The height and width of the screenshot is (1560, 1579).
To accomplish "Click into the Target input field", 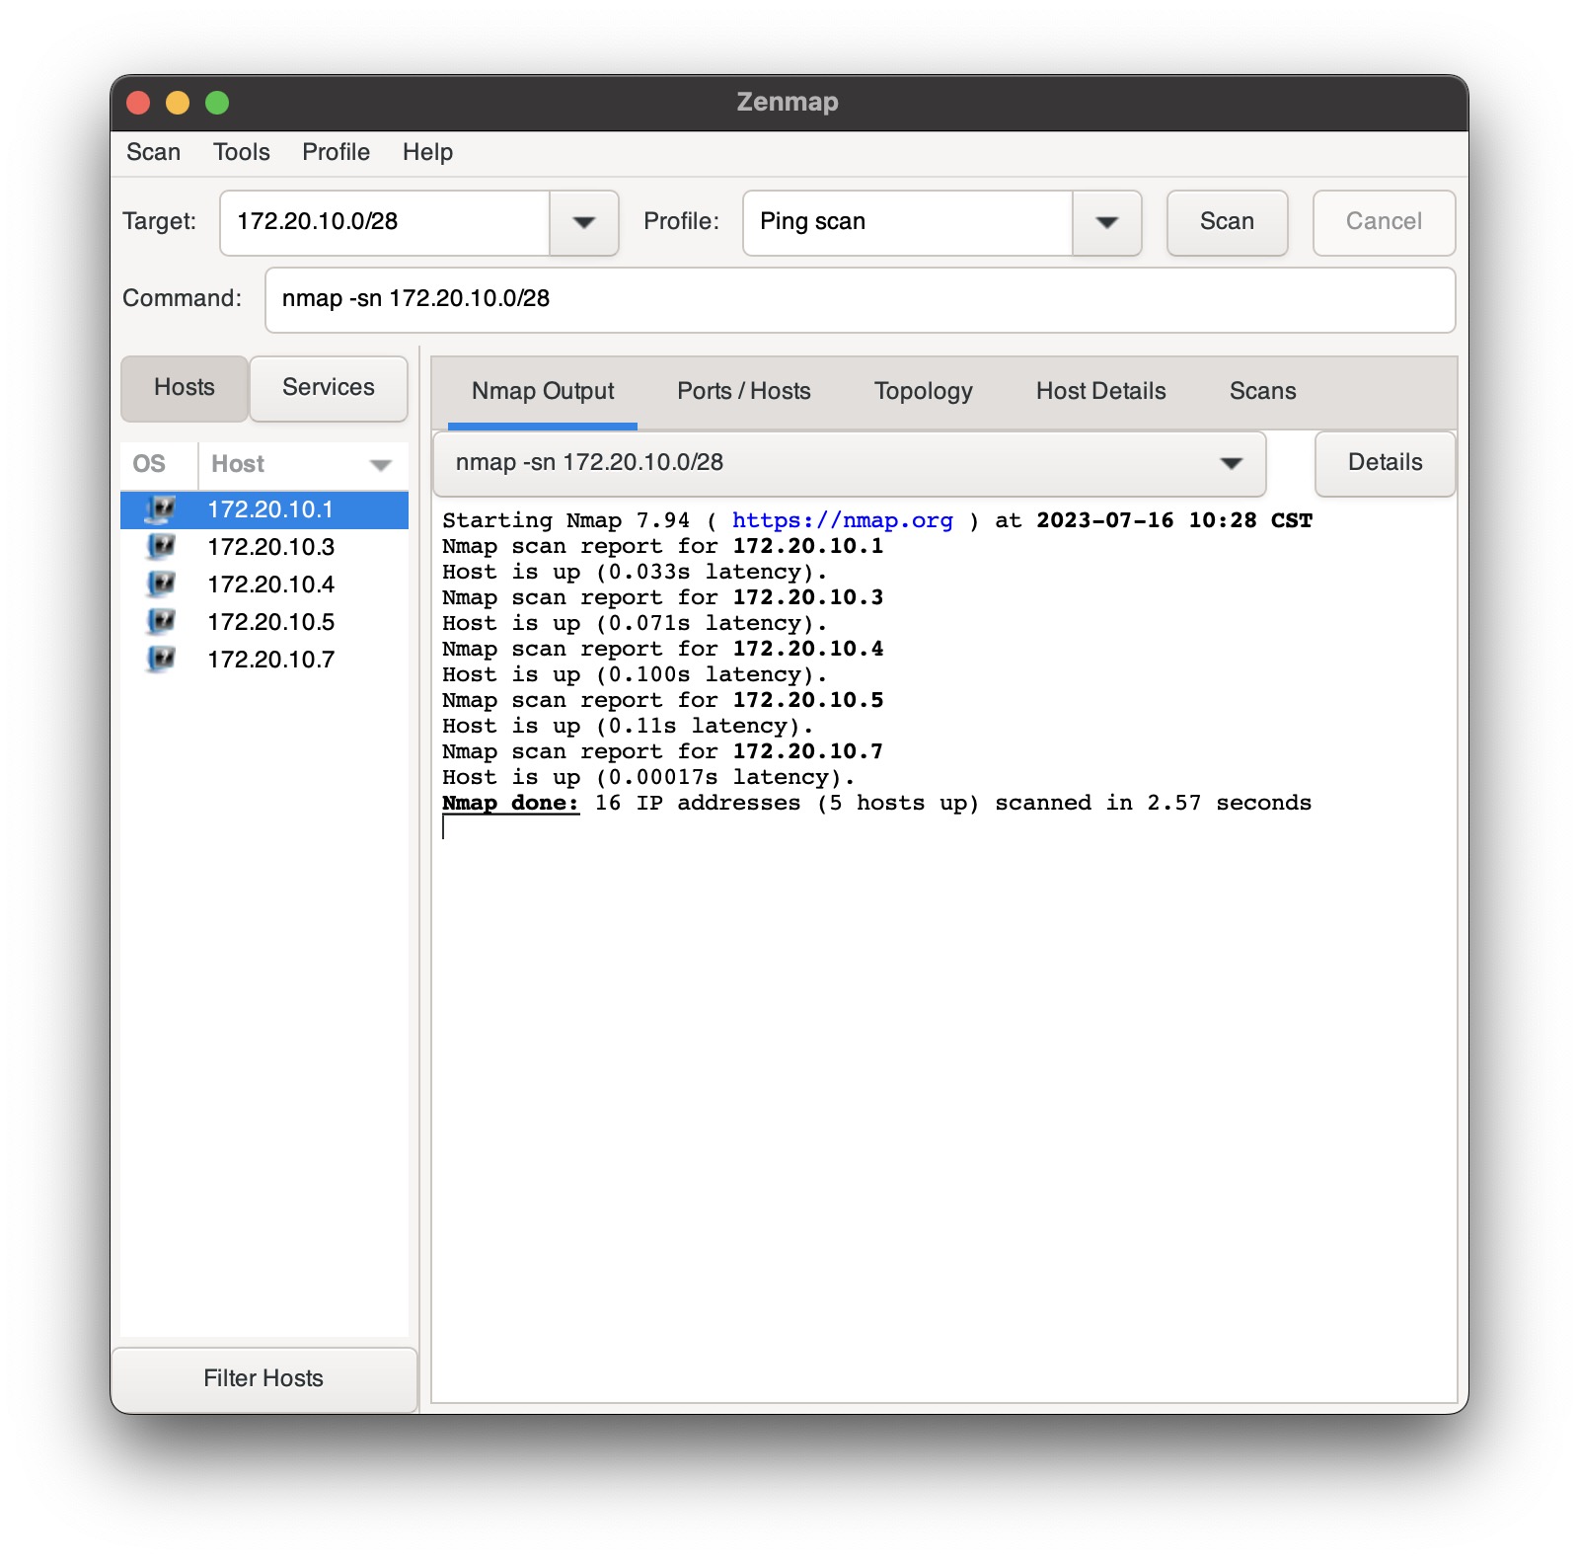I will coord(385,222).
